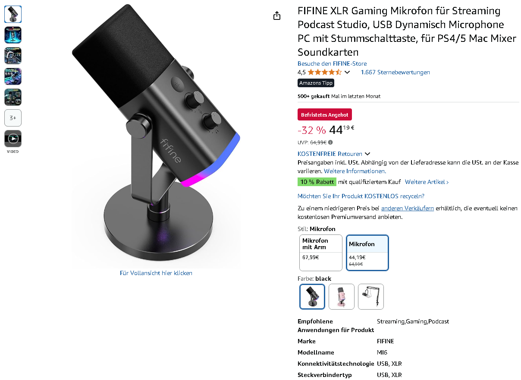Choose the black microphone color swatch
Screen dimensions: 521x380
click(x=312, y=296)
